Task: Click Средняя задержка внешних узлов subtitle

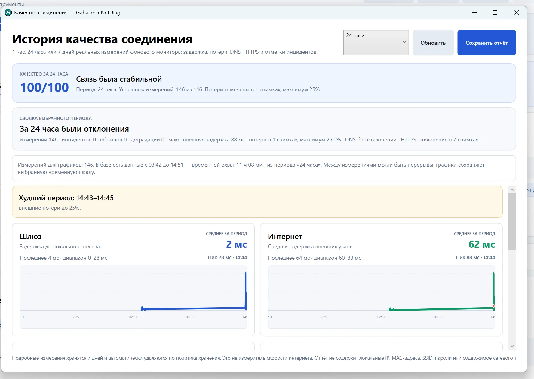Action: tap(310, 247)
